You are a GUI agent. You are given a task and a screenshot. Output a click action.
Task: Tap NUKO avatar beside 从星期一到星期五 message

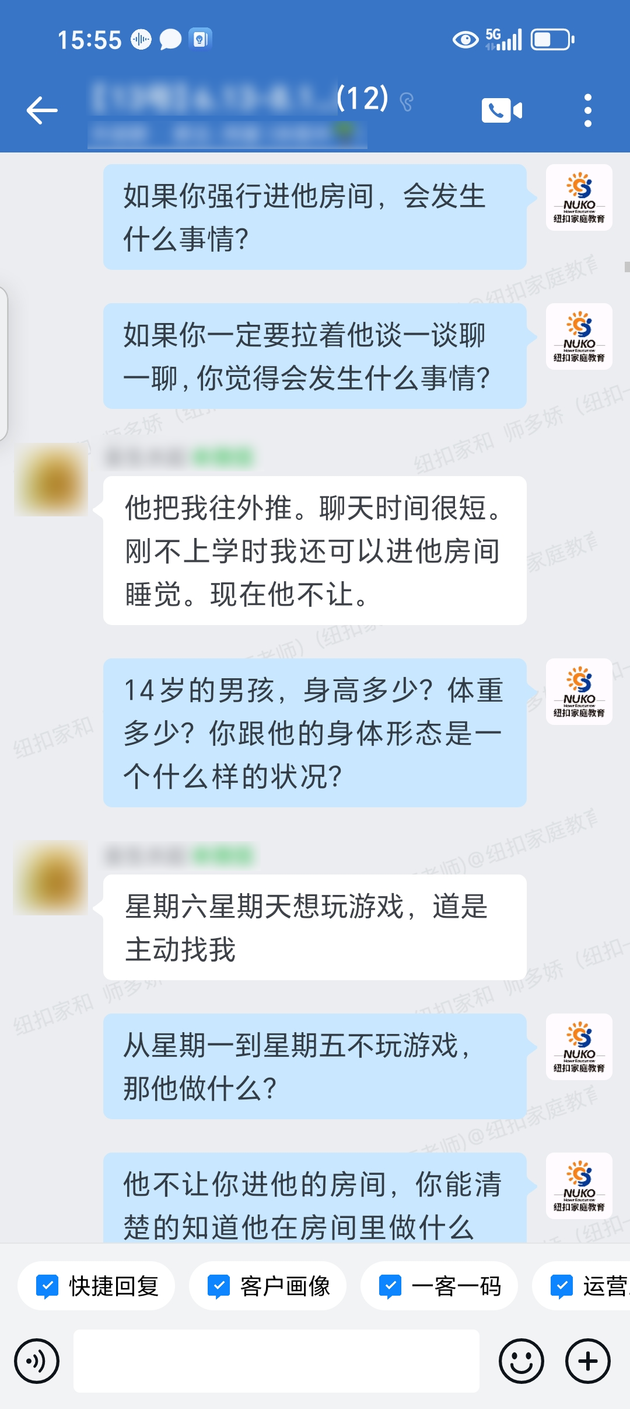pos(579,1047)
